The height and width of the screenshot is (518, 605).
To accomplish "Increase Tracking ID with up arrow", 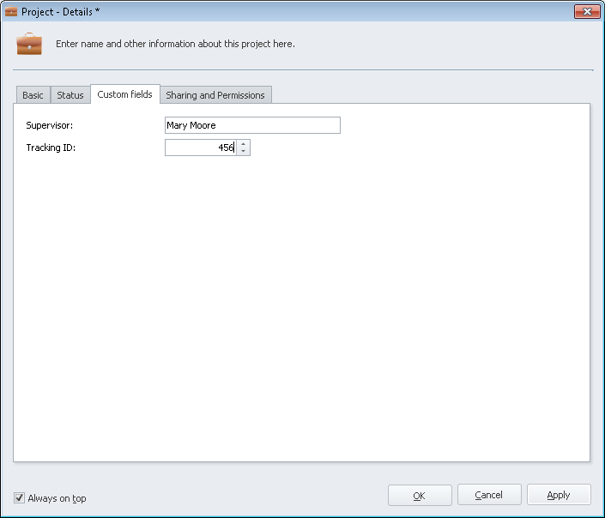I will pyautogui.click(x=244, y=144).
